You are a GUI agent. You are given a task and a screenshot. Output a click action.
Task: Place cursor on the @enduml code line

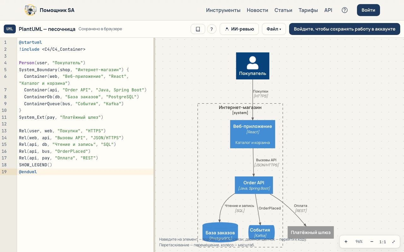click(85, 172)
